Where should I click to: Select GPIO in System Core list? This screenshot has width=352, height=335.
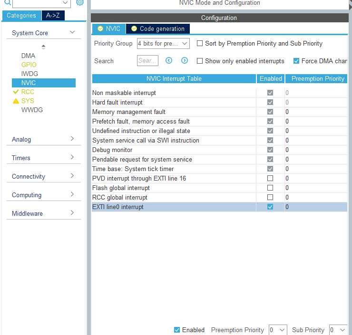pyautogui.click(x=29, y=65)
